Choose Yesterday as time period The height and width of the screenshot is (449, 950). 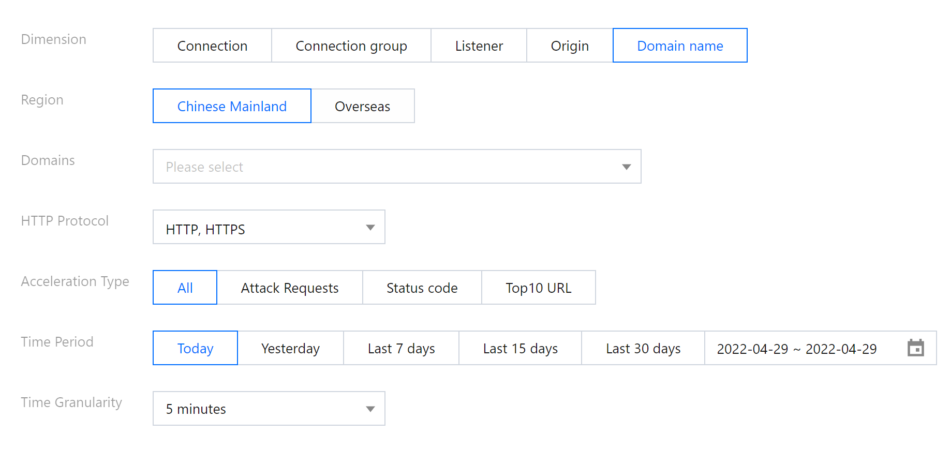click(x=290, y=349)
